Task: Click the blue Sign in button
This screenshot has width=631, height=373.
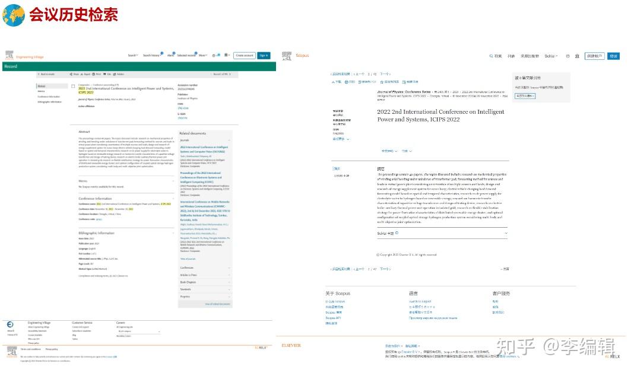Action: pyautogui.click(x=264, y=56)
